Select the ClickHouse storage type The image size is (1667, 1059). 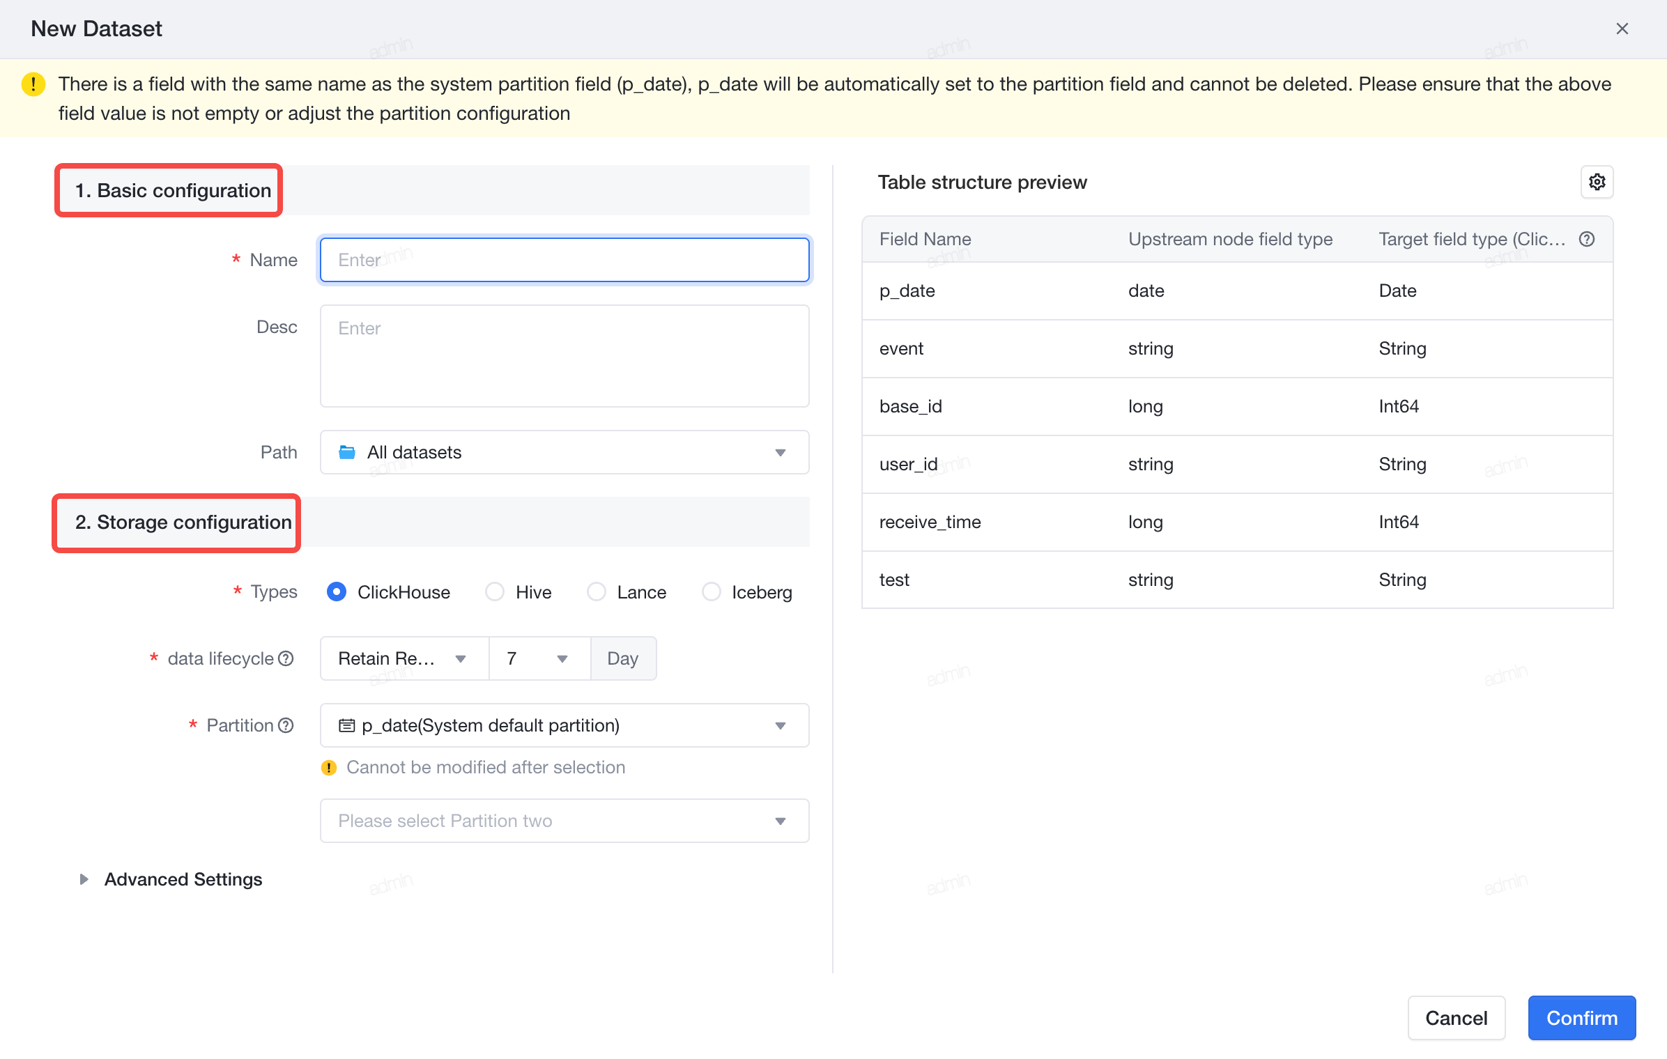(x=388, y=592)
